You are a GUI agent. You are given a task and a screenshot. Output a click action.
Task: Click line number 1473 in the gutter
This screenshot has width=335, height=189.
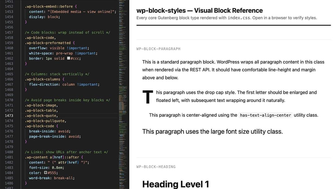click(9, 115)
